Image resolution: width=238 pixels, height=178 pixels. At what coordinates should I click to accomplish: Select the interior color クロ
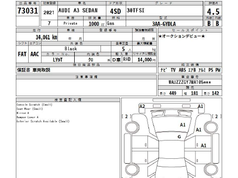91,60
